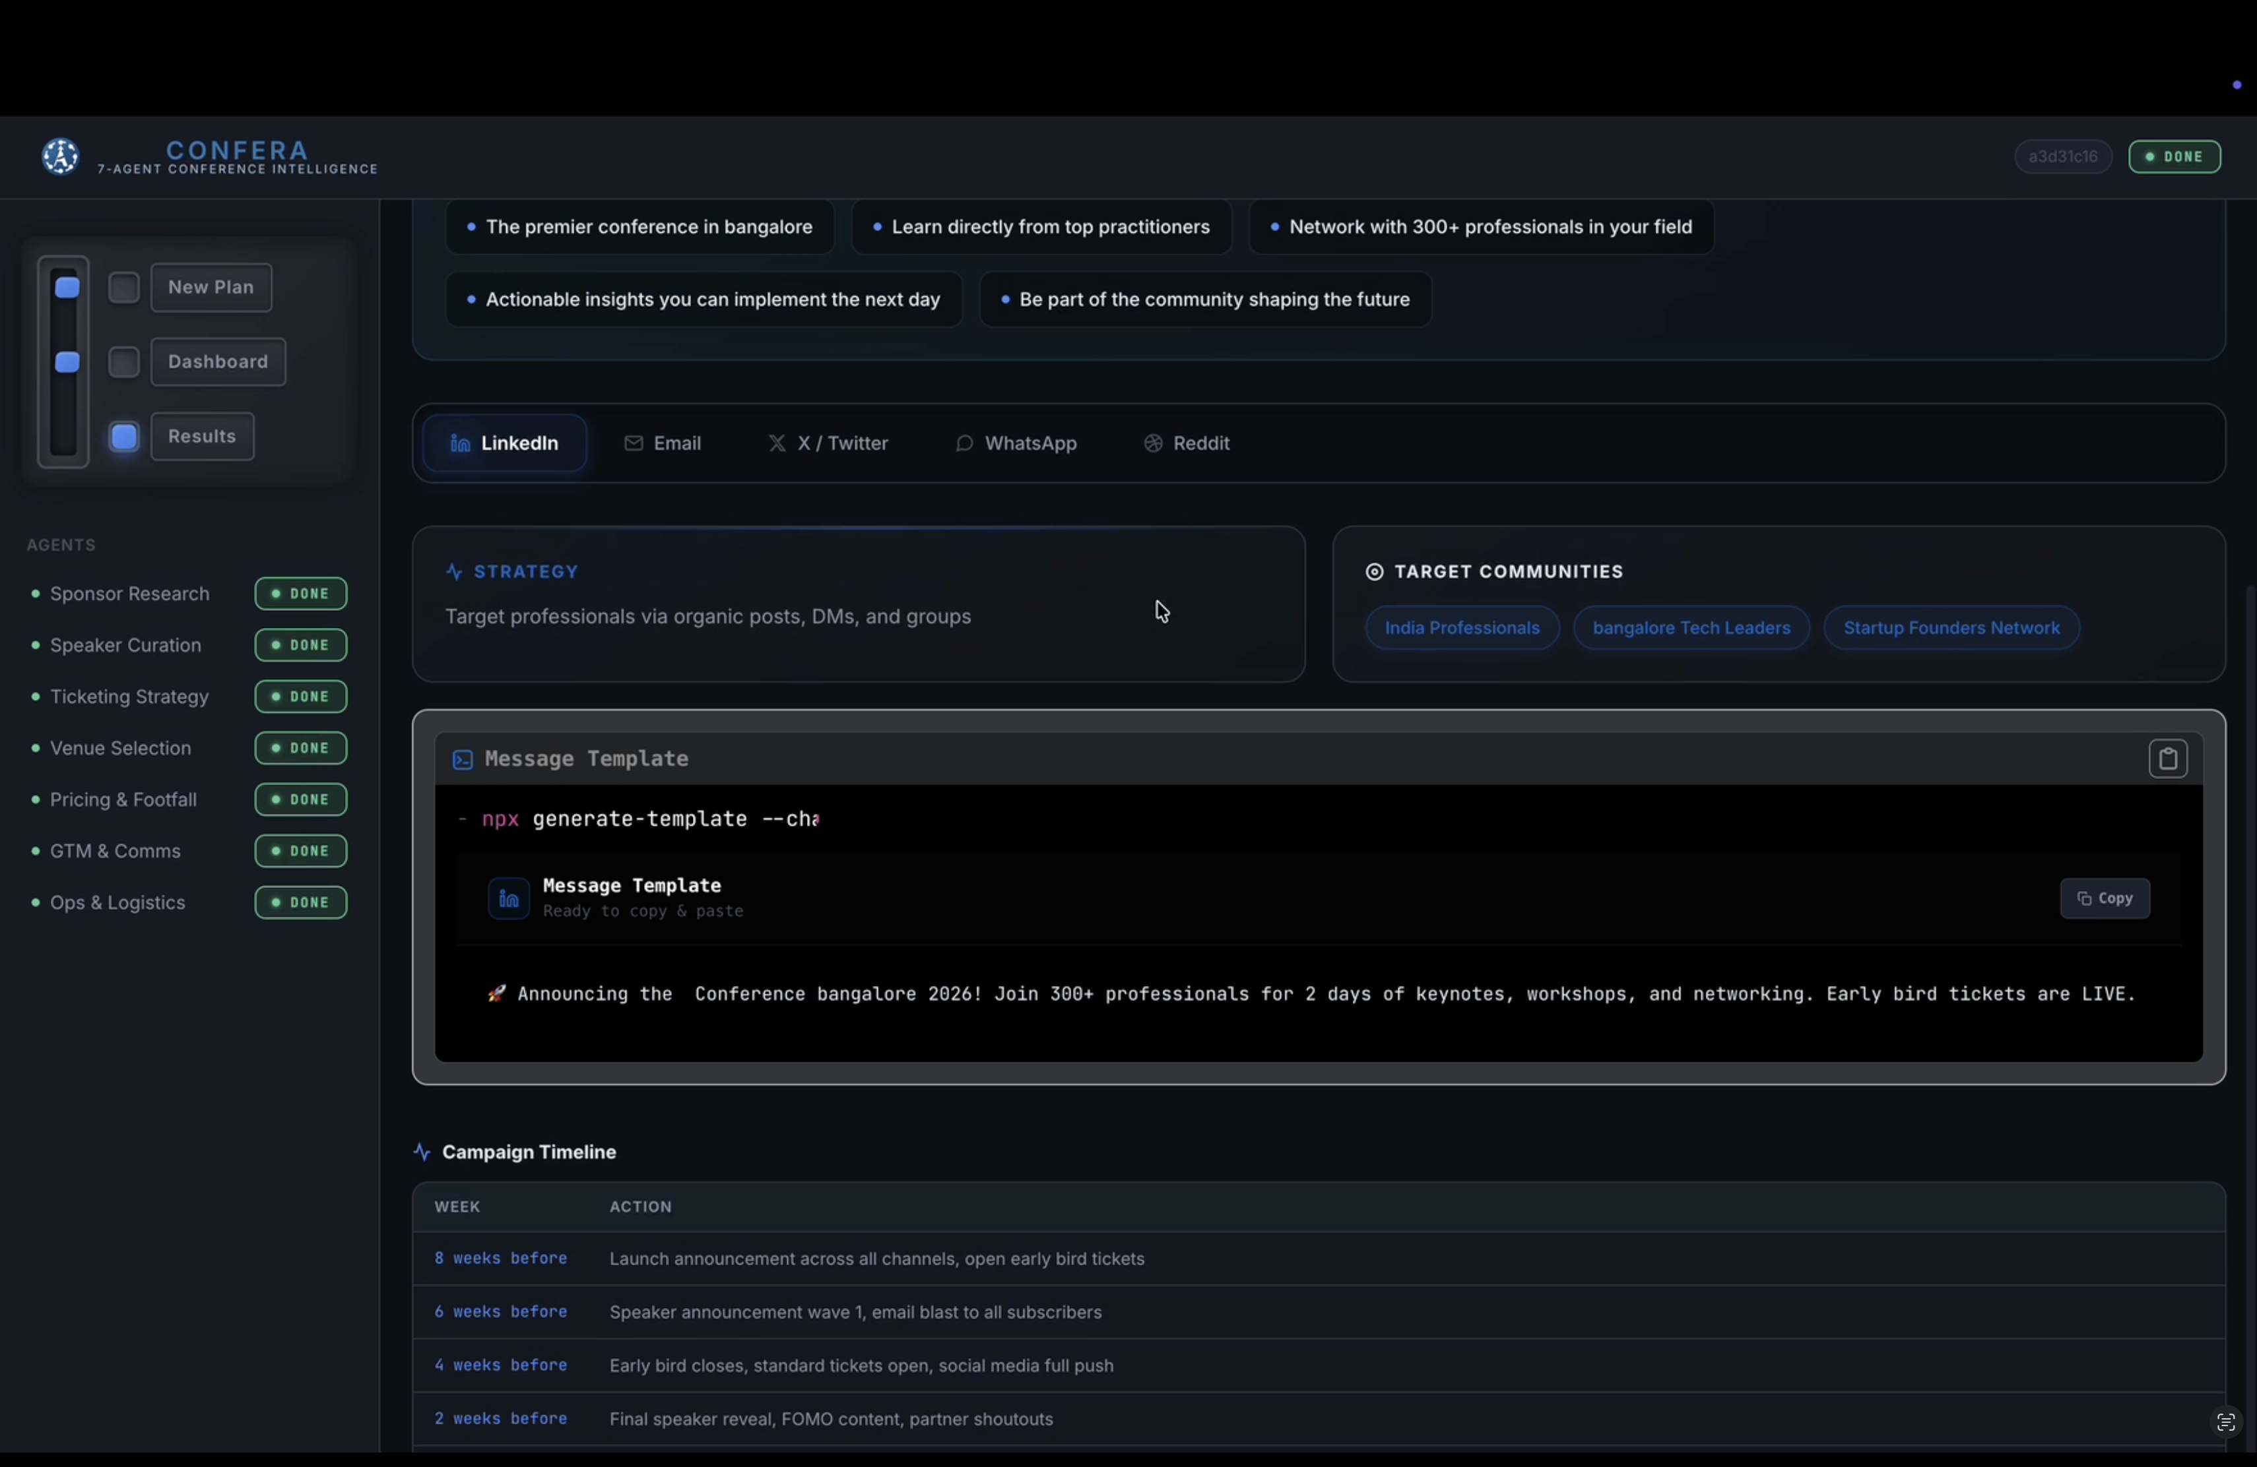Viewport: 2257px width, 1467px height.
Task: Click the top blue indicator in the vertical slider
Action: [x=67, y=288]
